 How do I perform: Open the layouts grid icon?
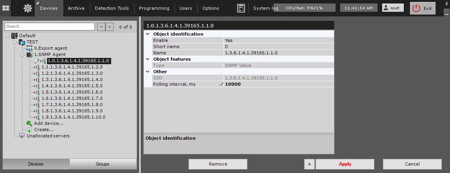pos(6,8)
